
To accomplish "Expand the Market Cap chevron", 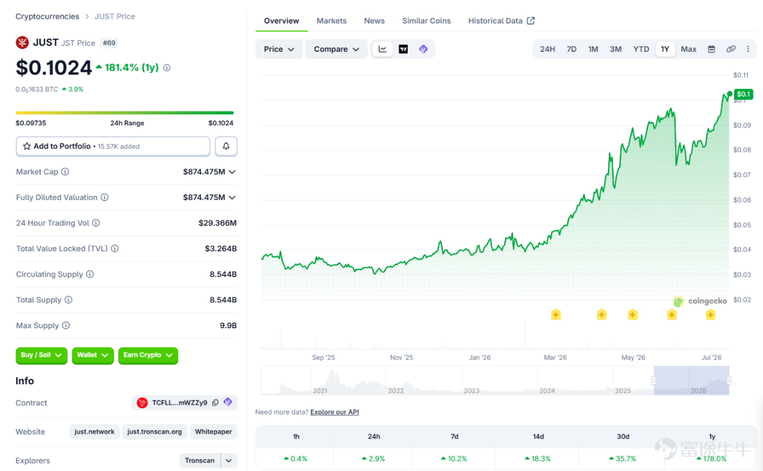I will (232, 172).
